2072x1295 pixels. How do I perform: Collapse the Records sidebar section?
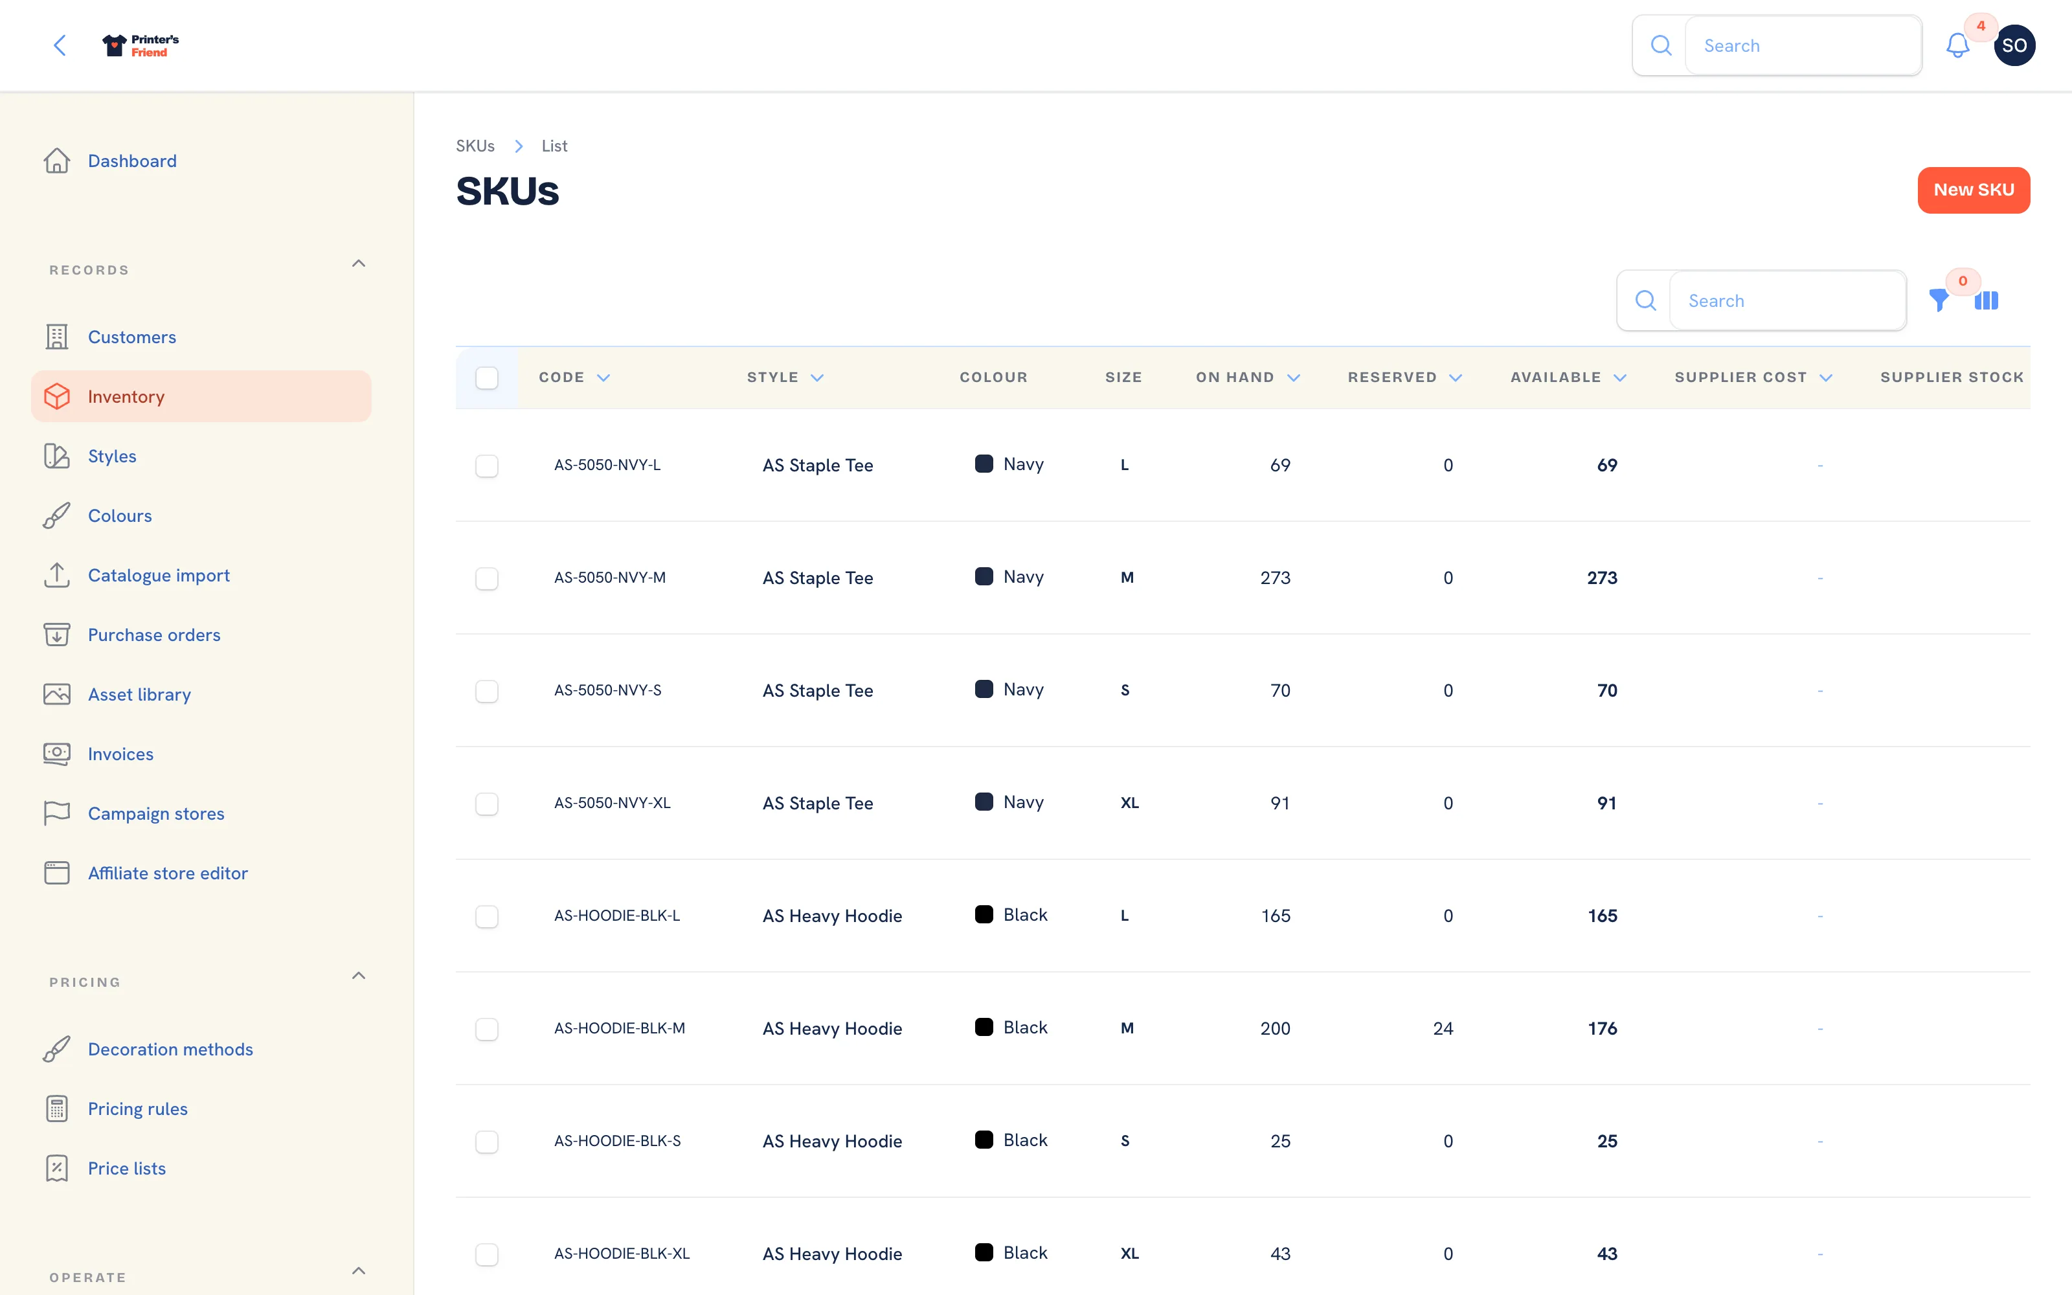[x=359, y=264]
